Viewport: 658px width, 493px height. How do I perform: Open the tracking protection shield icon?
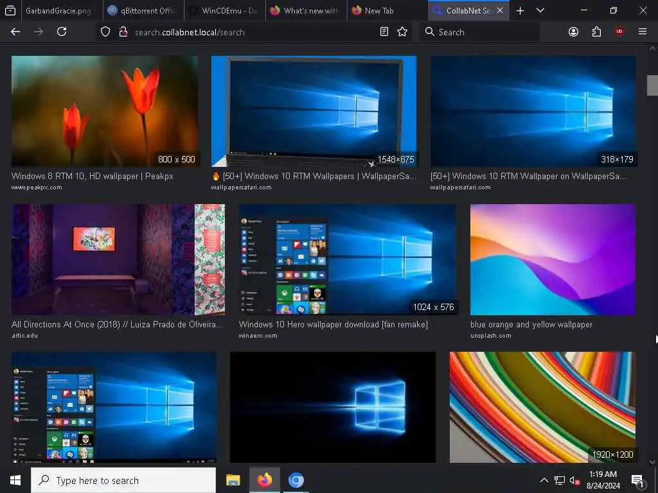click(x=105, y=32)
